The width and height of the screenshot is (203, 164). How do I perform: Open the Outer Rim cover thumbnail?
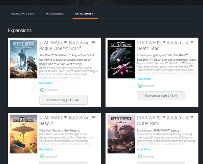tap(121, 134)
